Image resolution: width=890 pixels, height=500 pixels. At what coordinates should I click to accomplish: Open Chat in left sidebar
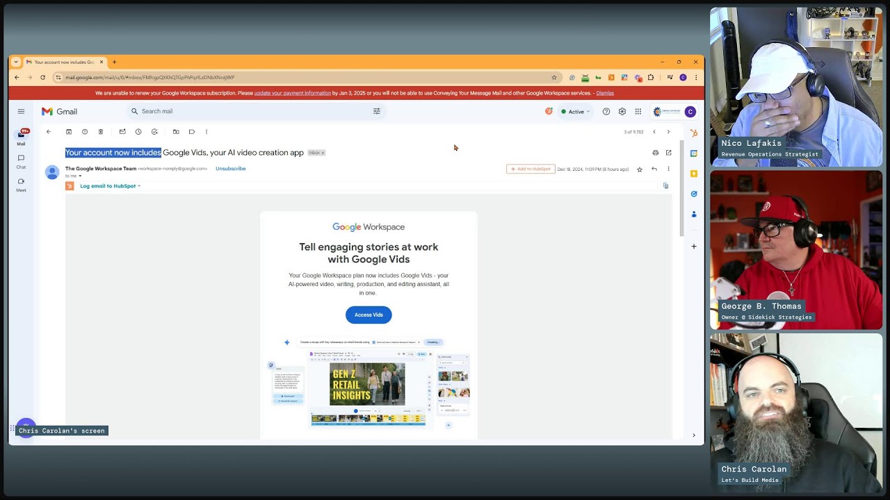(x=21, y=161)
